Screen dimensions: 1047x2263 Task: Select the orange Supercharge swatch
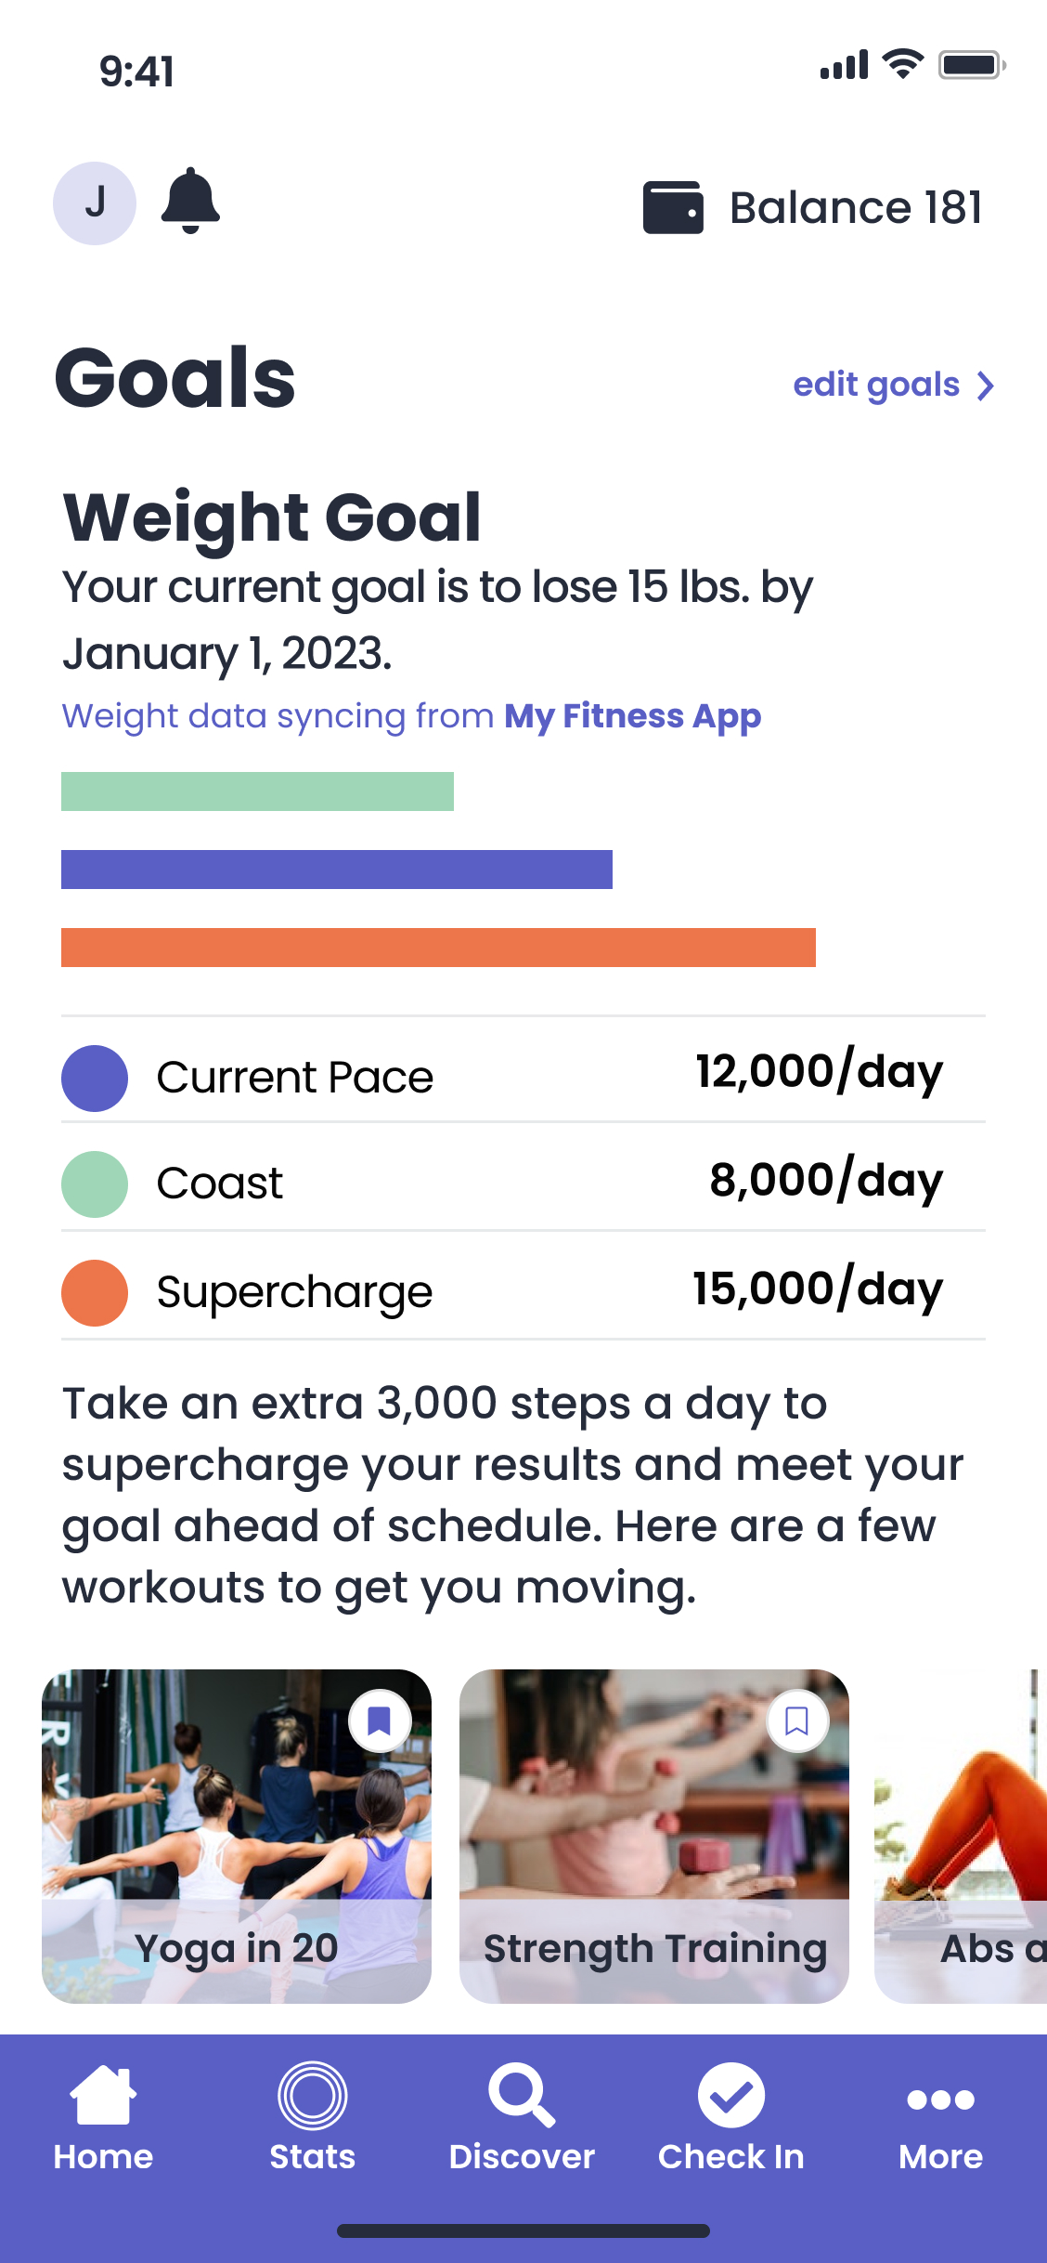tap(95, 1293)
